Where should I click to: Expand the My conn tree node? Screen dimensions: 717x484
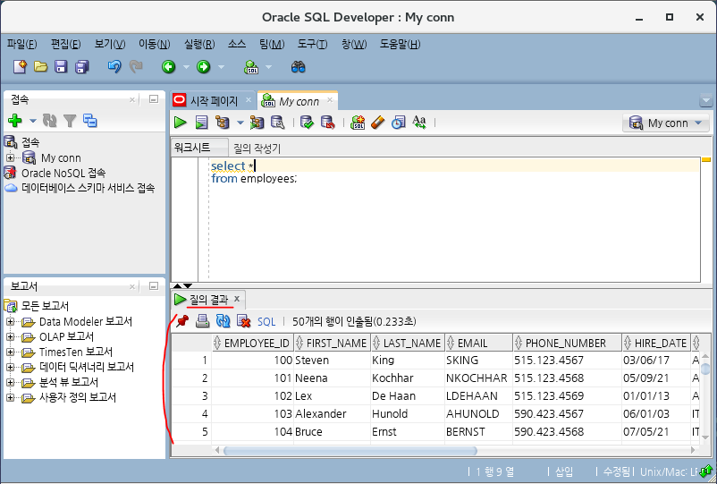[10, 157]
